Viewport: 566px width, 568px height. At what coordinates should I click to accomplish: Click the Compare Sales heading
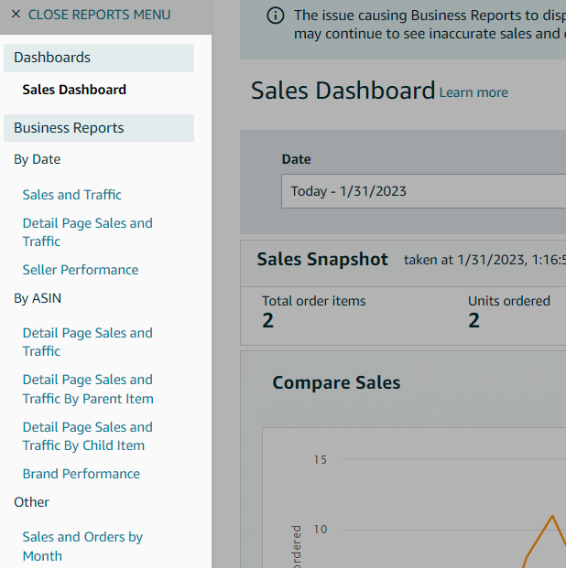click(x=336, y=382)
